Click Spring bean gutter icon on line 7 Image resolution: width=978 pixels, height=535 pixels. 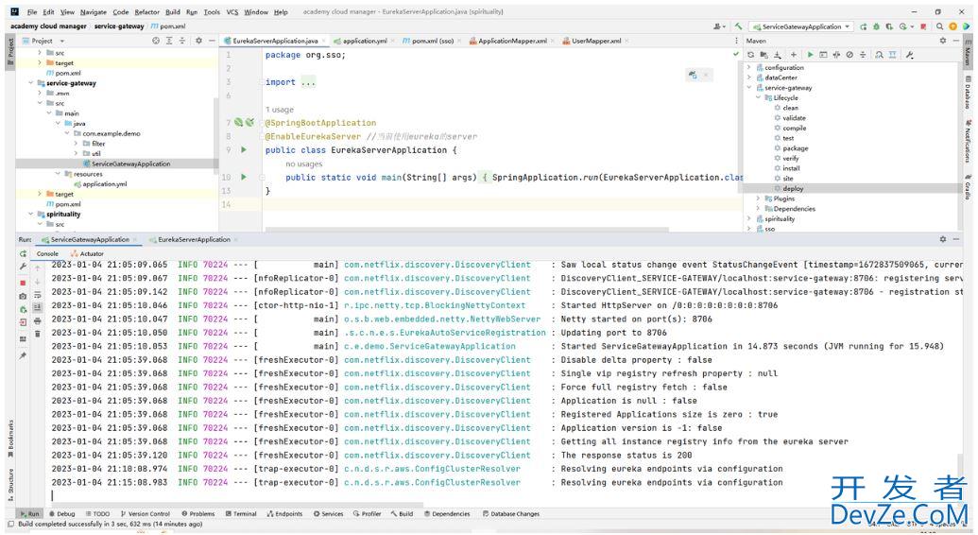(x=238, y=122)
